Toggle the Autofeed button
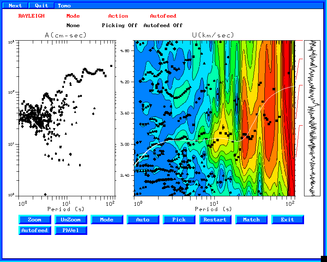Screen dimensions: 327x262 point(34,230)
